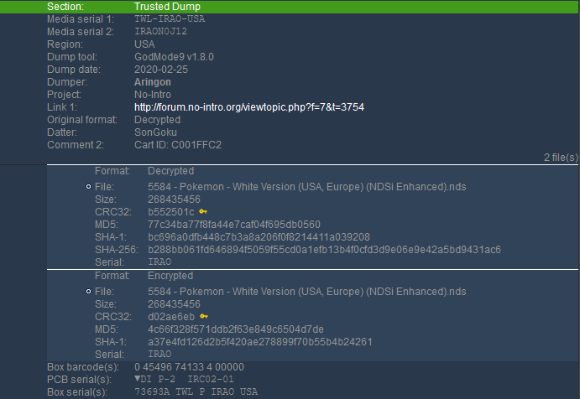
Task: Click the Format value Decrypted in first file block
Action: point(170,171)
